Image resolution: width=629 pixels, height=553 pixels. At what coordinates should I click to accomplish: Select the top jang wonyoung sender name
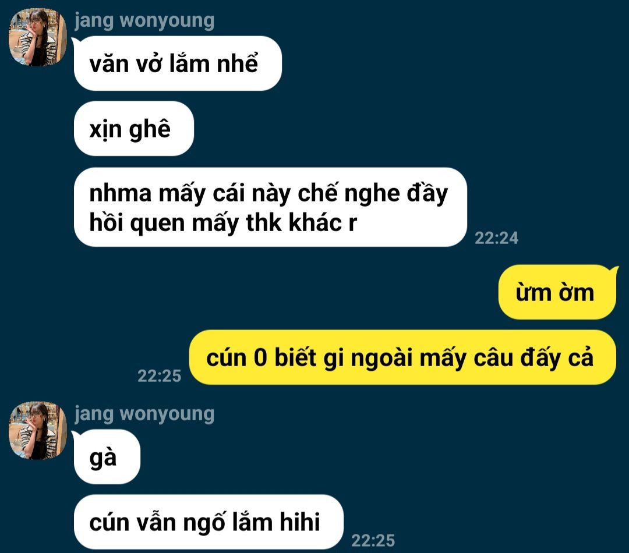[x=144, y=20]
